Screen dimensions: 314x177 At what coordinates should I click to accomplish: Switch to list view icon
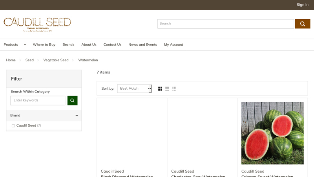coord(167,89)
